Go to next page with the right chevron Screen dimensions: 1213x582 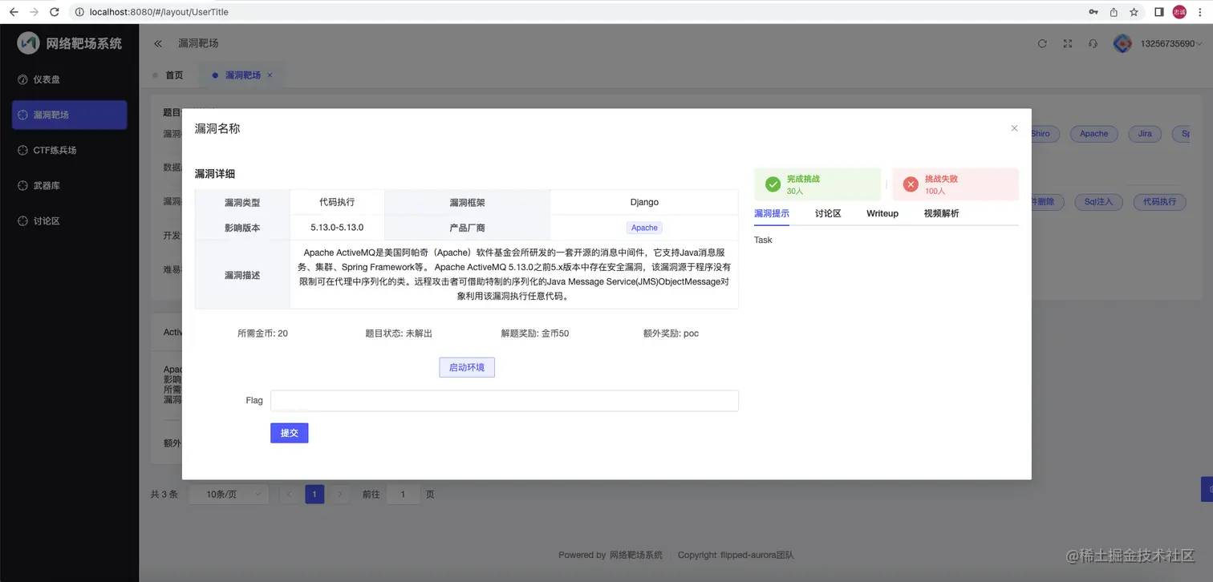tap(339, 494)
